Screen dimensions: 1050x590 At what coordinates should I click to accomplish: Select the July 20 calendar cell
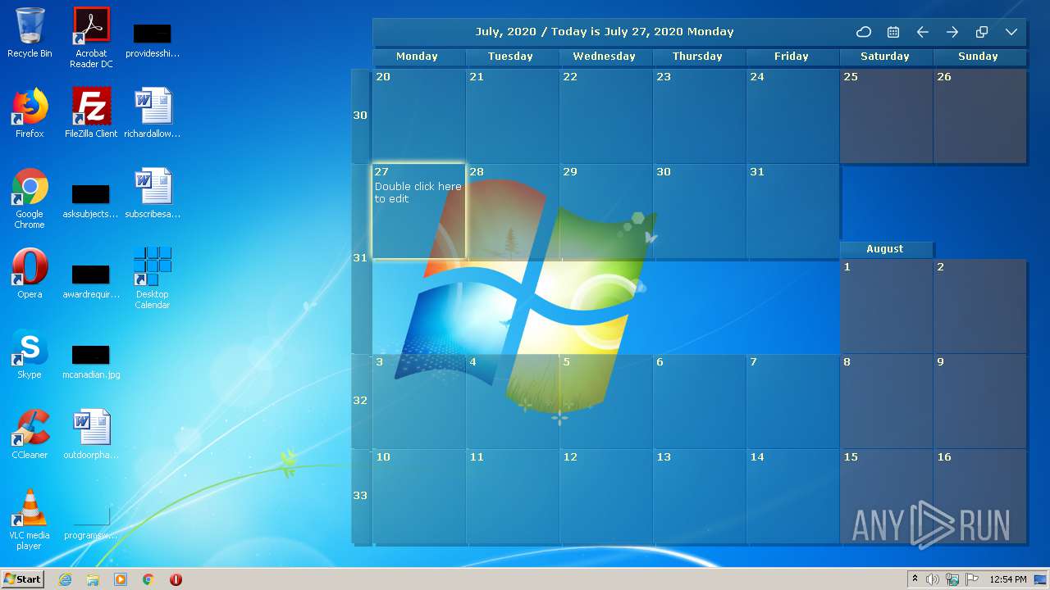click(418, 116)
